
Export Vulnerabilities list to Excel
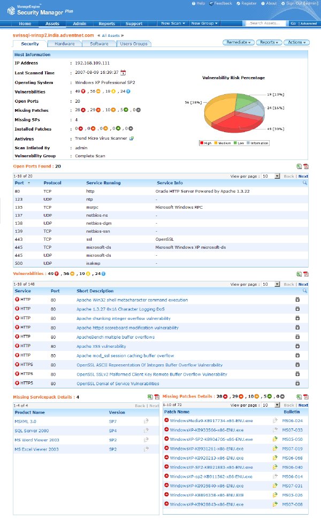[x=299, y=274]
